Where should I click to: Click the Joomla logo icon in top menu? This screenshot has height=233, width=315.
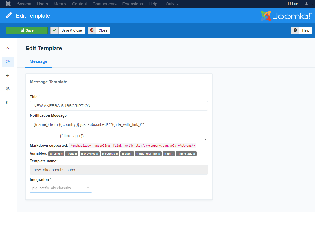click(x=8, y=4)
